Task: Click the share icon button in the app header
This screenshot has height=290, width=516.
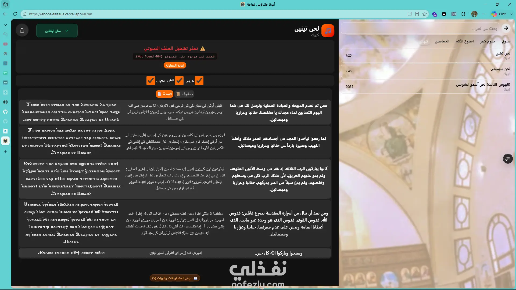Action: 22,30
